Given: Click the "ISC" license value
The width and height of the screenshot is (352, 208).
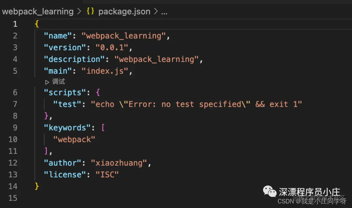Looking at the screenshot, I should [107, 174].
